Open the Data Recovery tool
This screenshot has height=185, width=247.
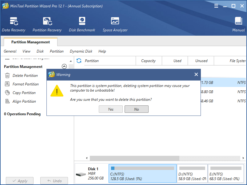click(14, 24)
